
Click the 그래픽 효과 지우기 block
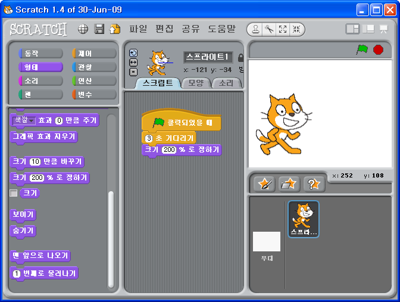(43, 137)
